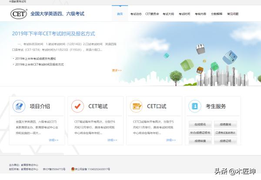The width and height of the screenshot is (261, 180).
Task: Click 详细>> under 项目介绍
Action: [x=53, y=140]
